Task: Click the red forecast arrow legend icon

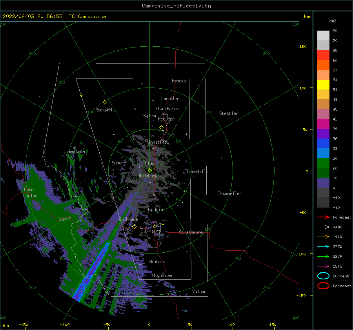Action: click(323, 217)
